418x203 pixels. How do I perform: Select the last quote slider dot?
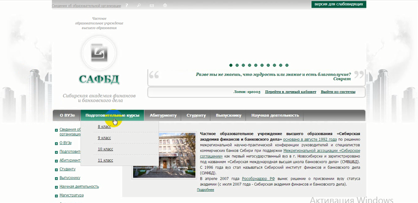click(x=287, y=66)
